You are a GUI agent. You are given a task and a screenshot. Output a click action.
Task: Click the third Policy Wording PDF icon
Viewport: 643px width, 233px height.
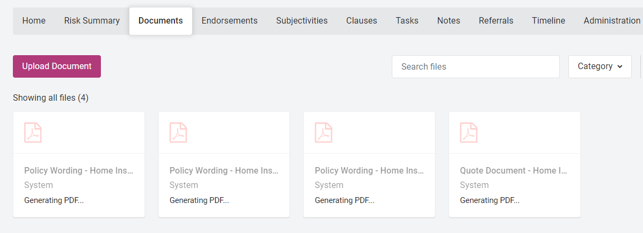click(x=324, y=132)
